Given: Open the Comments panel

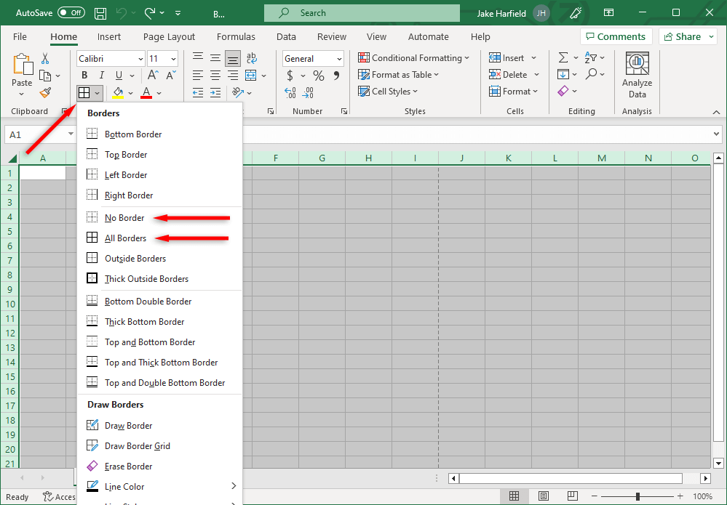Looking at the screenshot, I should 616,36.
